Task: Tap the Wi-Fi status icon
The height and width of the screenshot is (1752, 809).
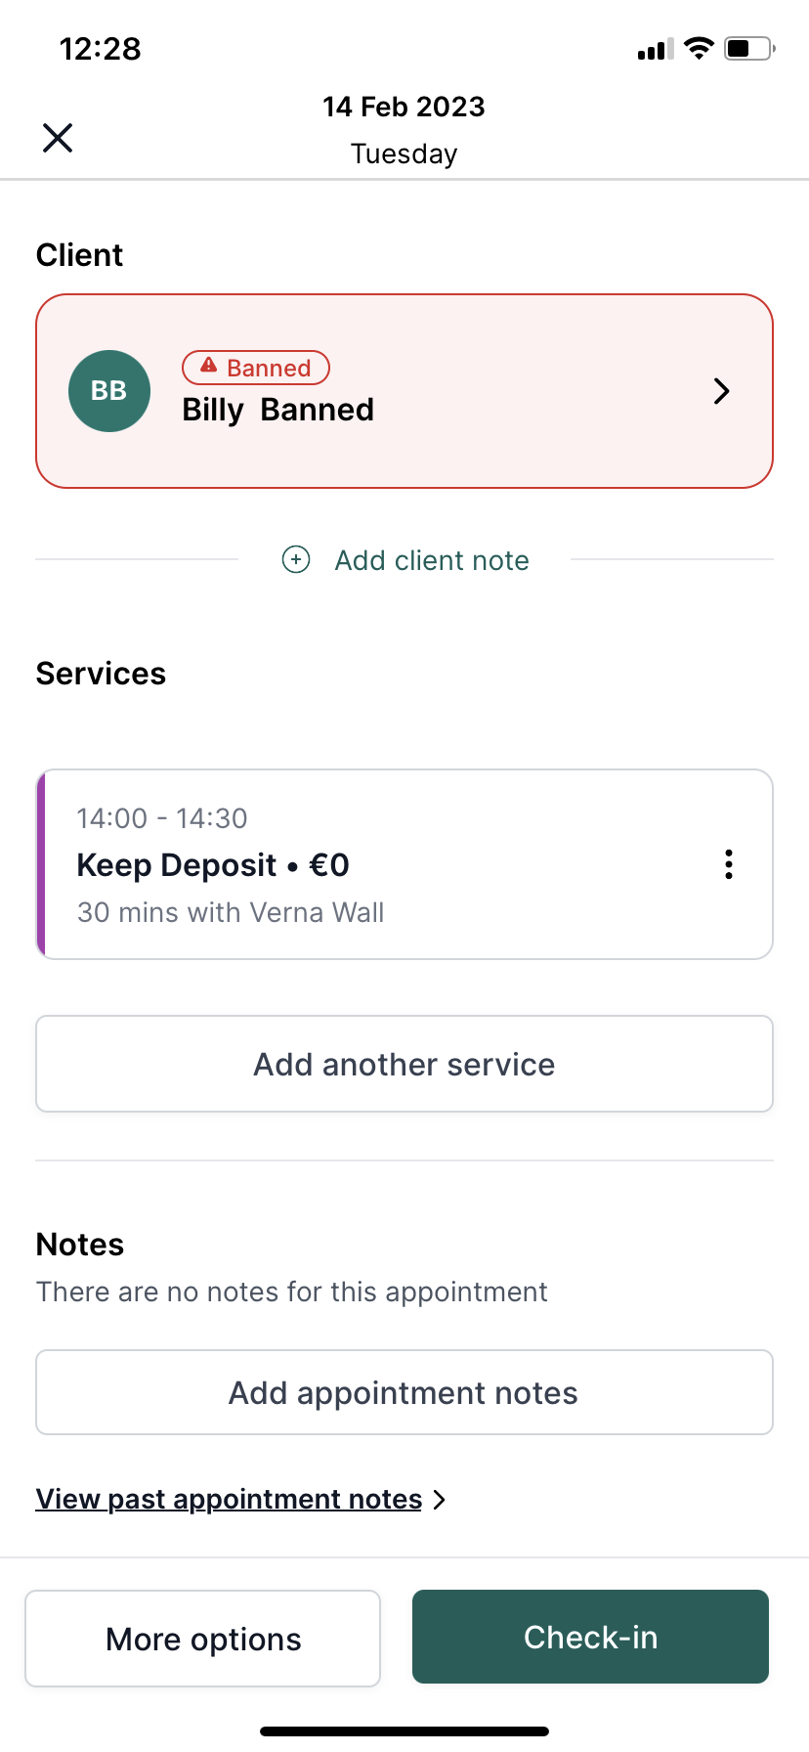Action: [x=699, y=48]
